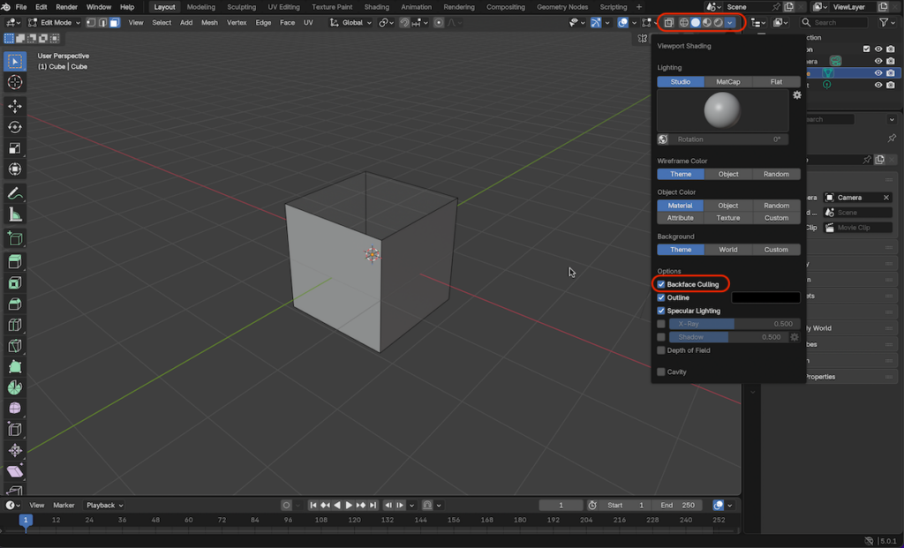The image size is (904, 548).
Task: Choose the Extrude Region tool
Action: click(x=14, y=261)
